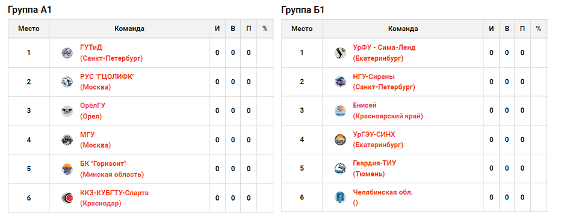Select the НГУ-Сирены team emblem
The image size is (561, 221).
tap(340, 82)
